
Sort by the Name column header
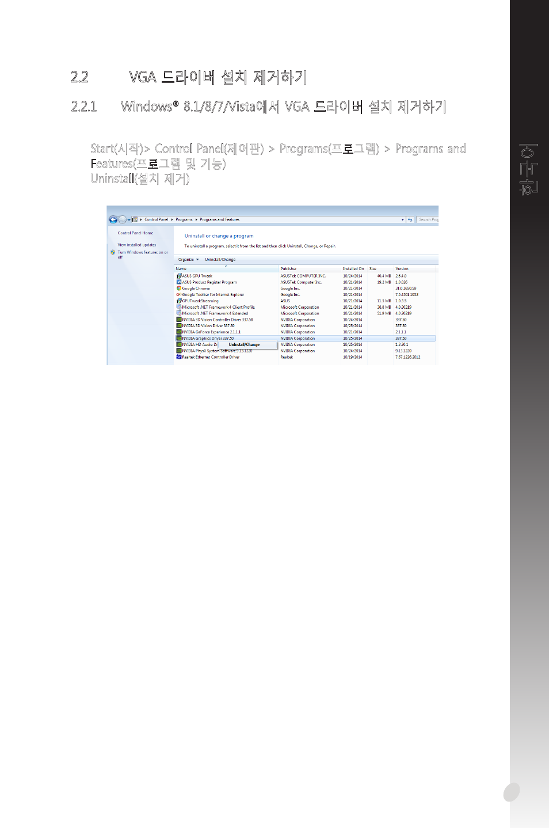[x=227, y=269]
